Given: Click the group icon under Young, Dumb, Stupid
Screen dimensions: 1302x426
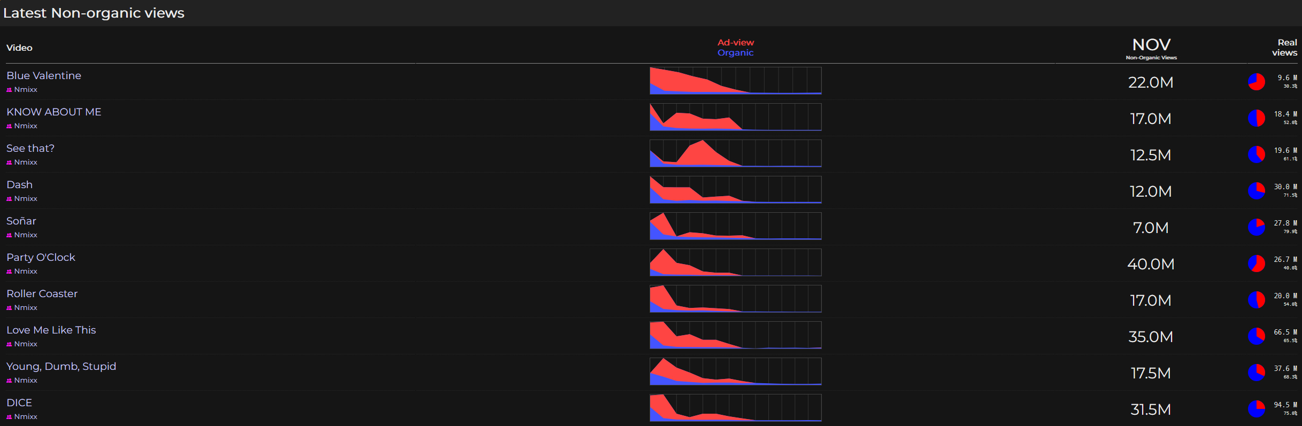Looking at the screenshot, I should click(9, 381).
